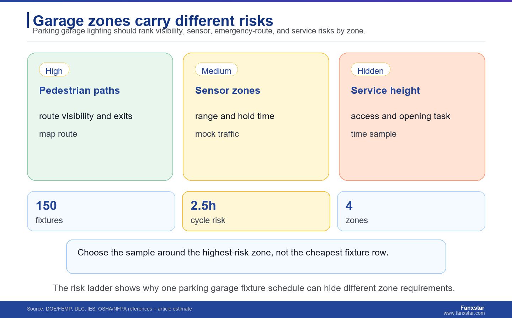Click the High risk badge
This screenshot has height=318, width=512.
[x=54, y=70]
